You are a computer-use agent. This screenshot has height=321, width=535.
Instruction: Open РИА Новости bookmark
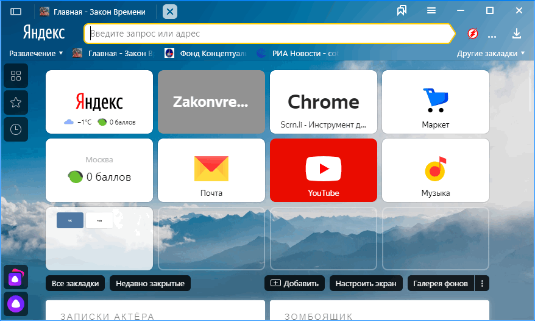(297, 53)
